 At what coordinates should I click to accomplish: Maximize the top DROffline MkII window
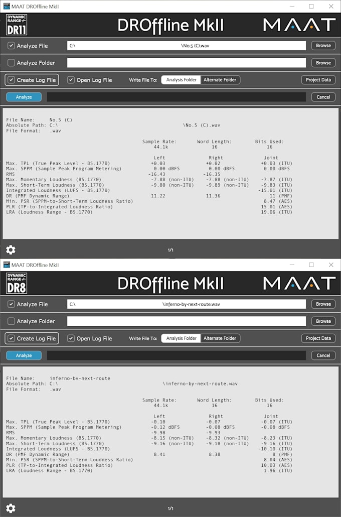(311, 6)
